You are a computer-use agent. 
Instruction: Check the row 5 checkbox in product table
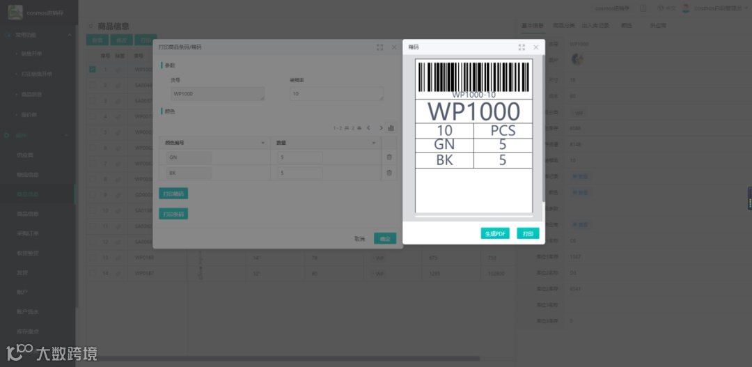pyautogui.click(x=93, y=132)
